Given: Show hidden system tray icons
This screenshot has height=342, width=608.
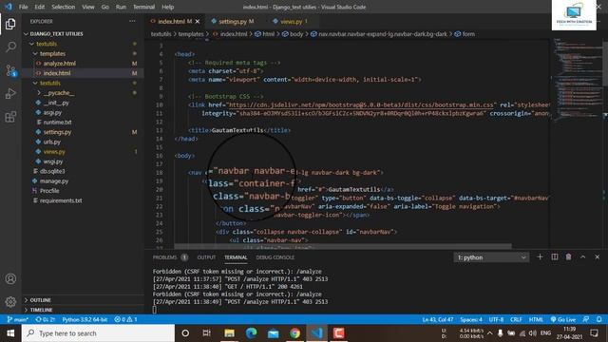Looking at the screenshot, I should point(490,333).
